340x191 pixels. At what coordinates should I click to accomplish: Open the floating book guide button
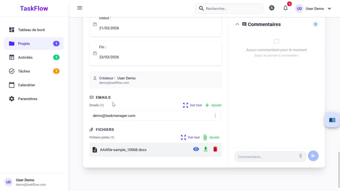click(x=332, y=120)
